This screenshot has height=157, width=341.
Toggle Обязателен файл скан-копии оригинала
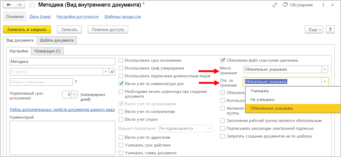[x=223, y=61]
